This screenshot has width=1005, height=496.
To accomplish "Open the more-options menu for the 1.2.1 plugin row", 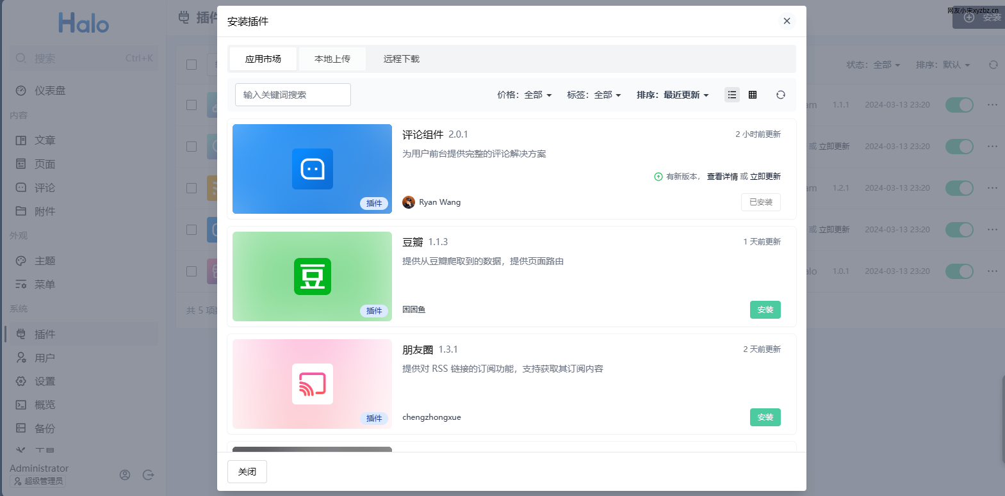I will [x=992, y=188].
